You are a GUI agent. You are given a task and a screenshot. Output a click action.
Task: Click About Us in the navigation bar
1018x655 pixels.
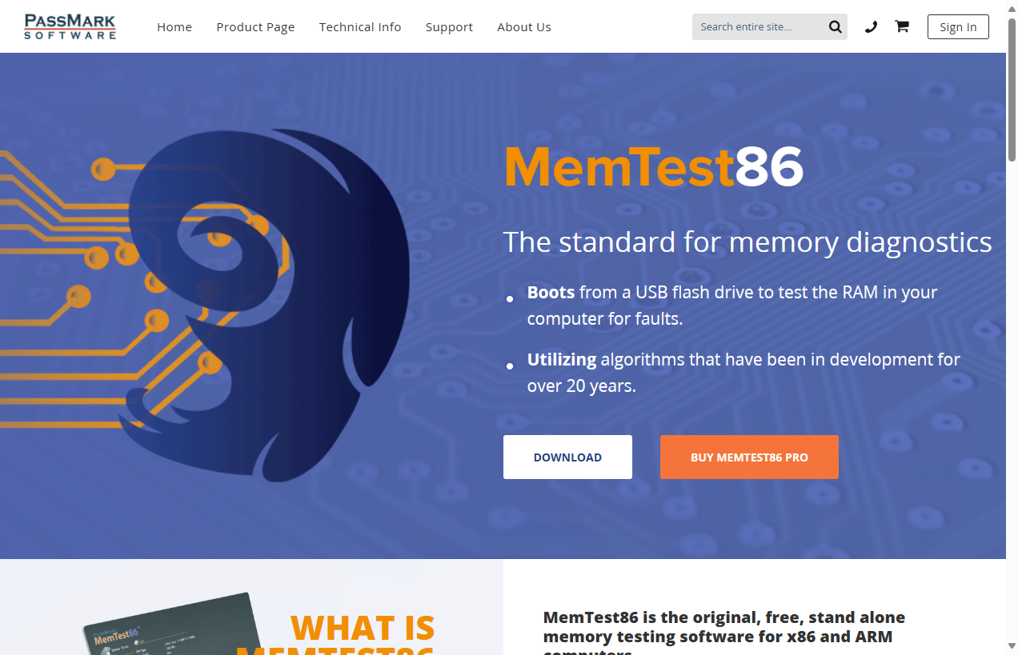(524, 26)
